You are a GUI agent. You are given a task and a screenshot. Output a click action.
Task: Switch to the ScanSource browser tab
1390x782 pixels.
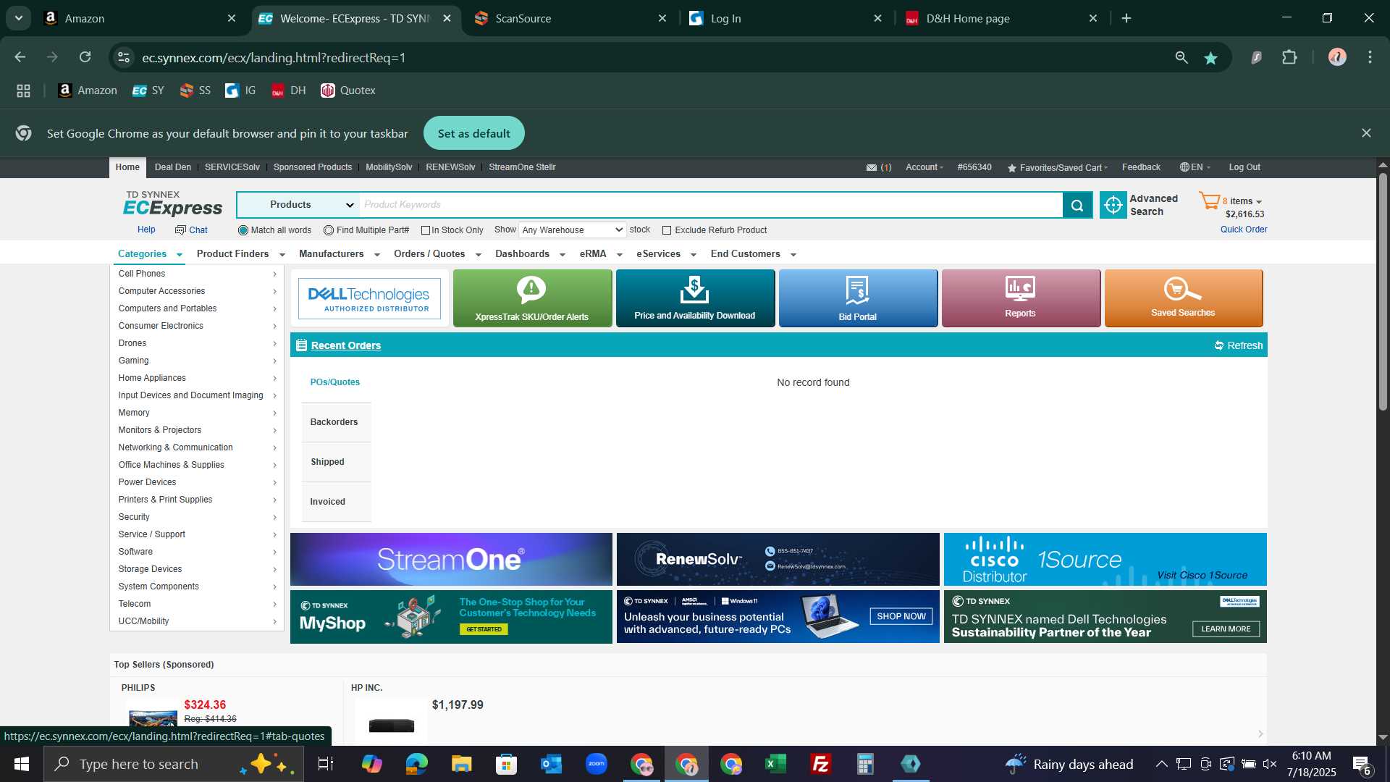[x=570, y=18]
